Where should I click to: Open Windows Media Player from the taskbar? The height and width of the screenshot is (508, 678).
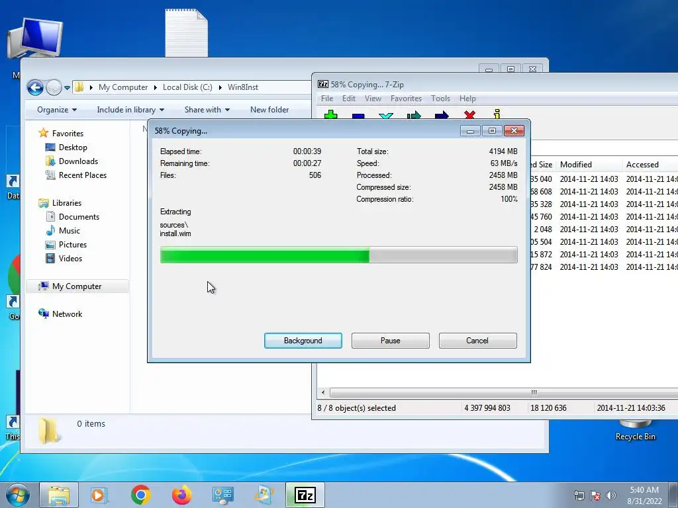pos(99,495)
